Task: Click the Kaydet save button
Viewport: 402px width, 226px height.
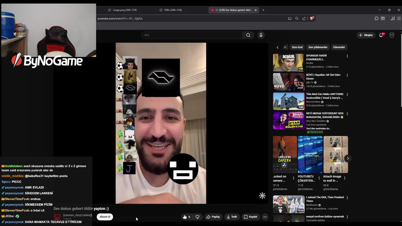Action: 251,217
